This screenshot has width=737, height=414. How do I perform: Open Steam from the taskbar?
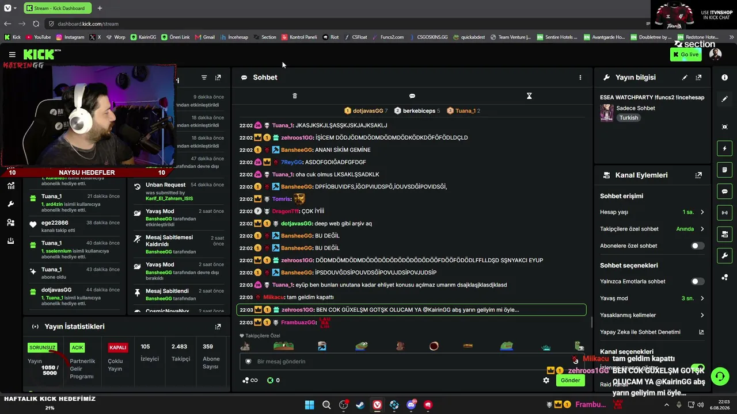[360, 405]
